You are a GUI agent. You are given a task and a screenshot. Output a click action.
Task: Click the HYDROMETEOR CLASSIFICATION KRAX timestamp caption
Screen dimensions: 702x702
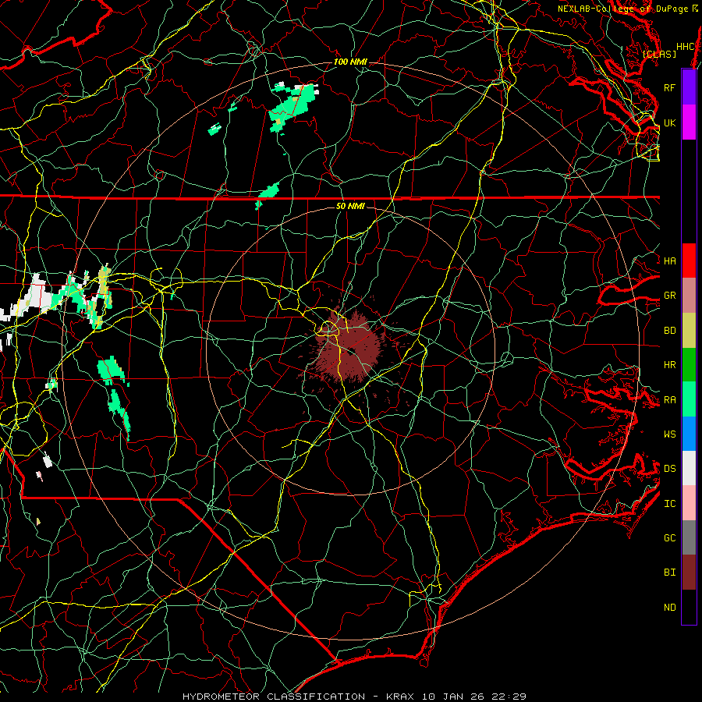click(x=354, y=697)
